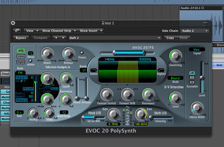Viewport: 224px width, 147px height.
Task: Click the pill-shaped button in the Inst 1 title bar
Action: pyautogui.click(x=205, y=23)
